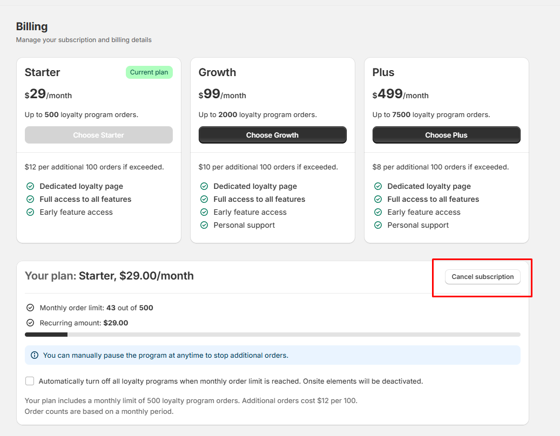
Task: Click the green Current plan badge
Action: pyautogui.click(x=149, y=72)
